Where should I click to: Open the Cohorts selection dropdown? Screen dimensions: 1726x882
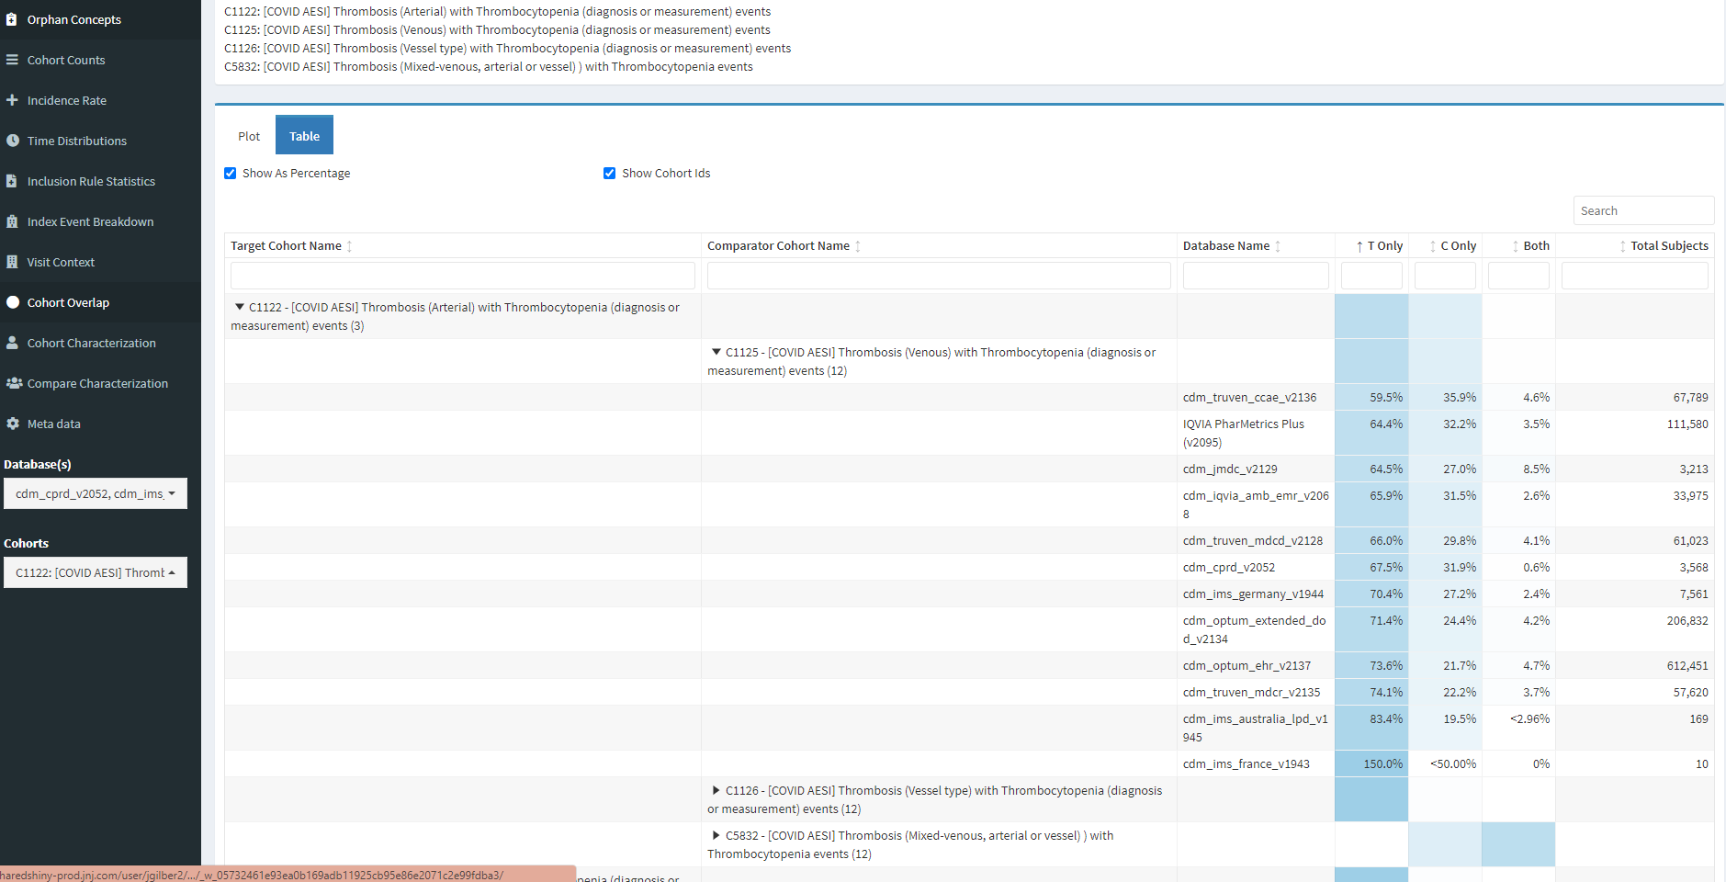[x=95, y=572]
